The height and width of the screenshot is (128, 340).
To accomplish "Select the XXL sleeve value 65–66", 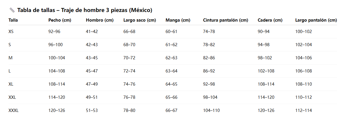I will (171, 97).
